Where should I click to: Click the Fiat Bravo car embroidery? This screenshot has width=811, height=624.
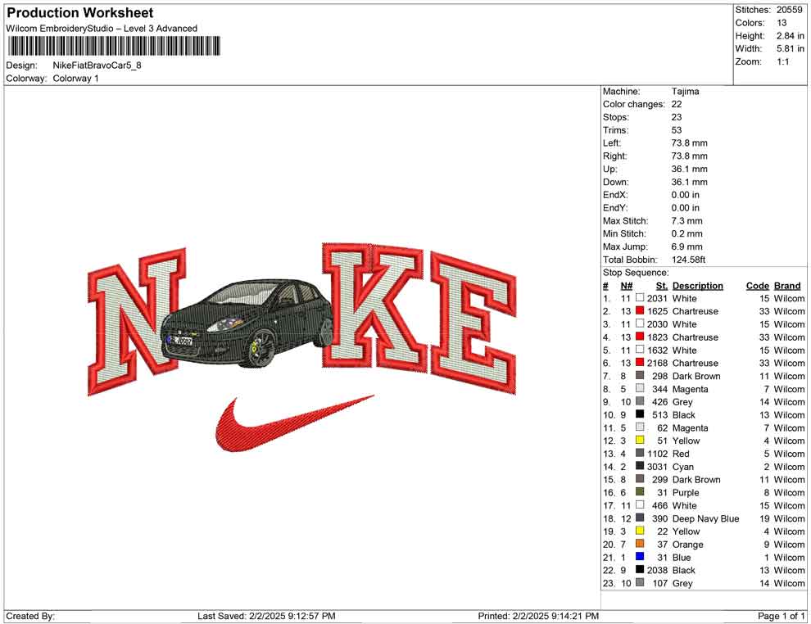pos(247,322)
